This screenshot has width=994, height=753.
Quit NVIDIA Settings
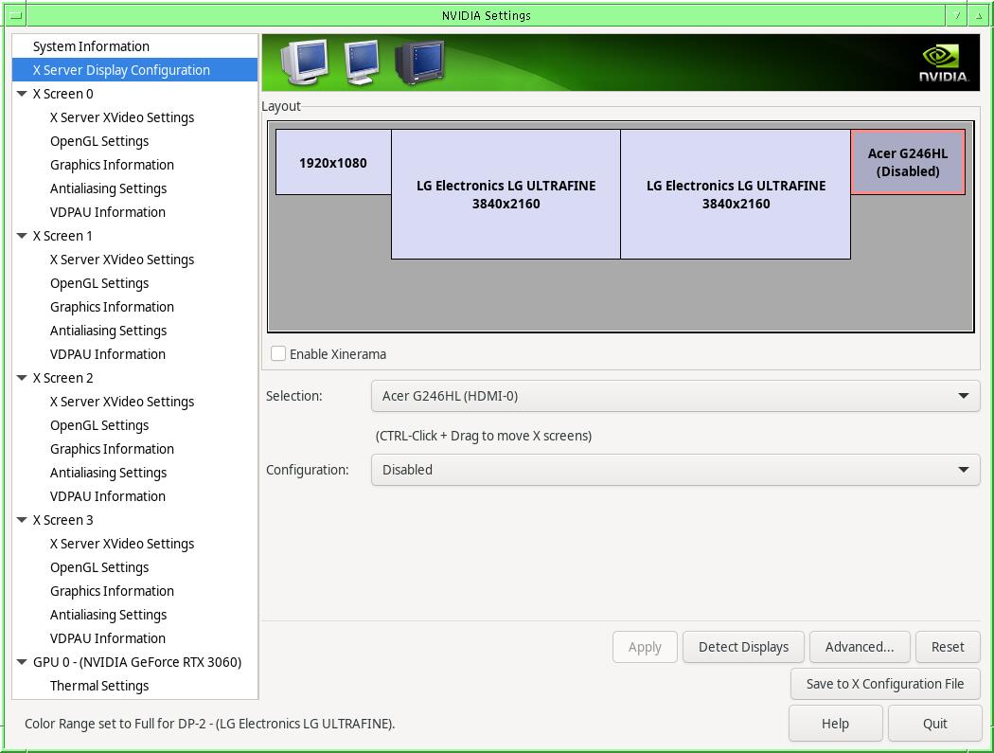coord(935,724)
